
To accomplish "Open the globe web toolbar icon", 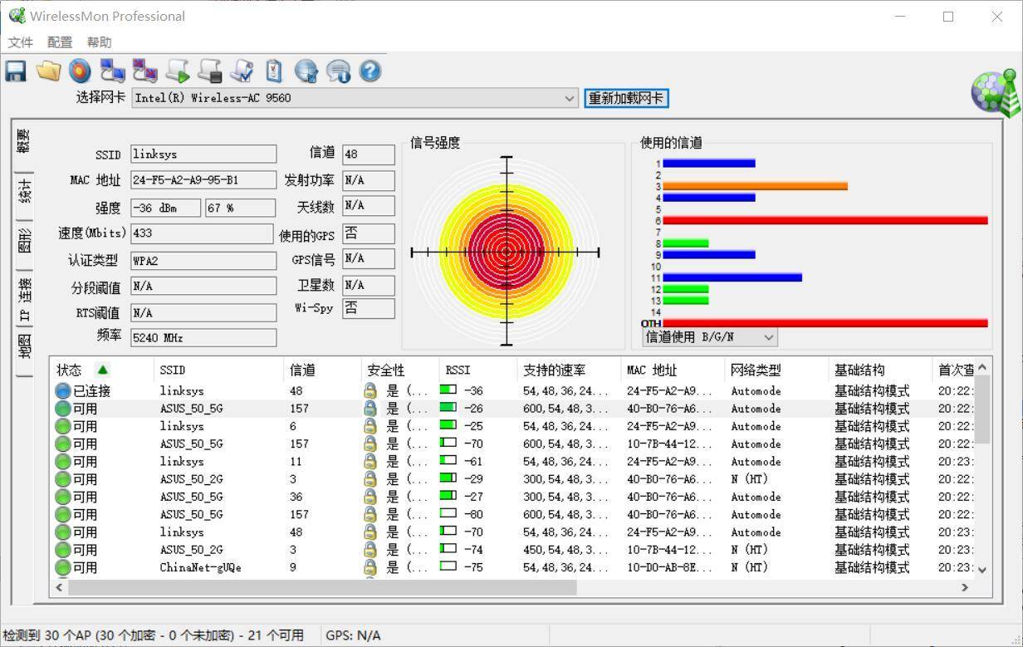I will click(x=306, y=71).
